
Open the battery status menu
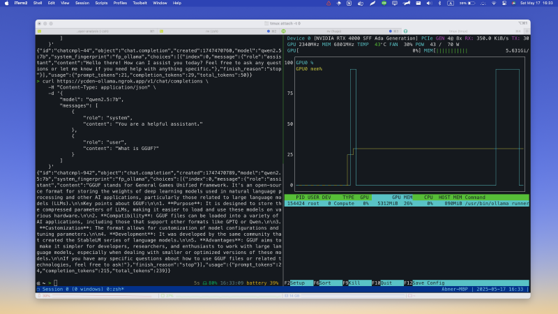(x=467, y=3)
